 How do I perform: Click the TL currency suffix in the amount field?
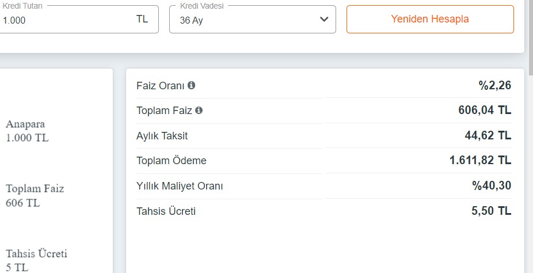[x=142, y=19]
